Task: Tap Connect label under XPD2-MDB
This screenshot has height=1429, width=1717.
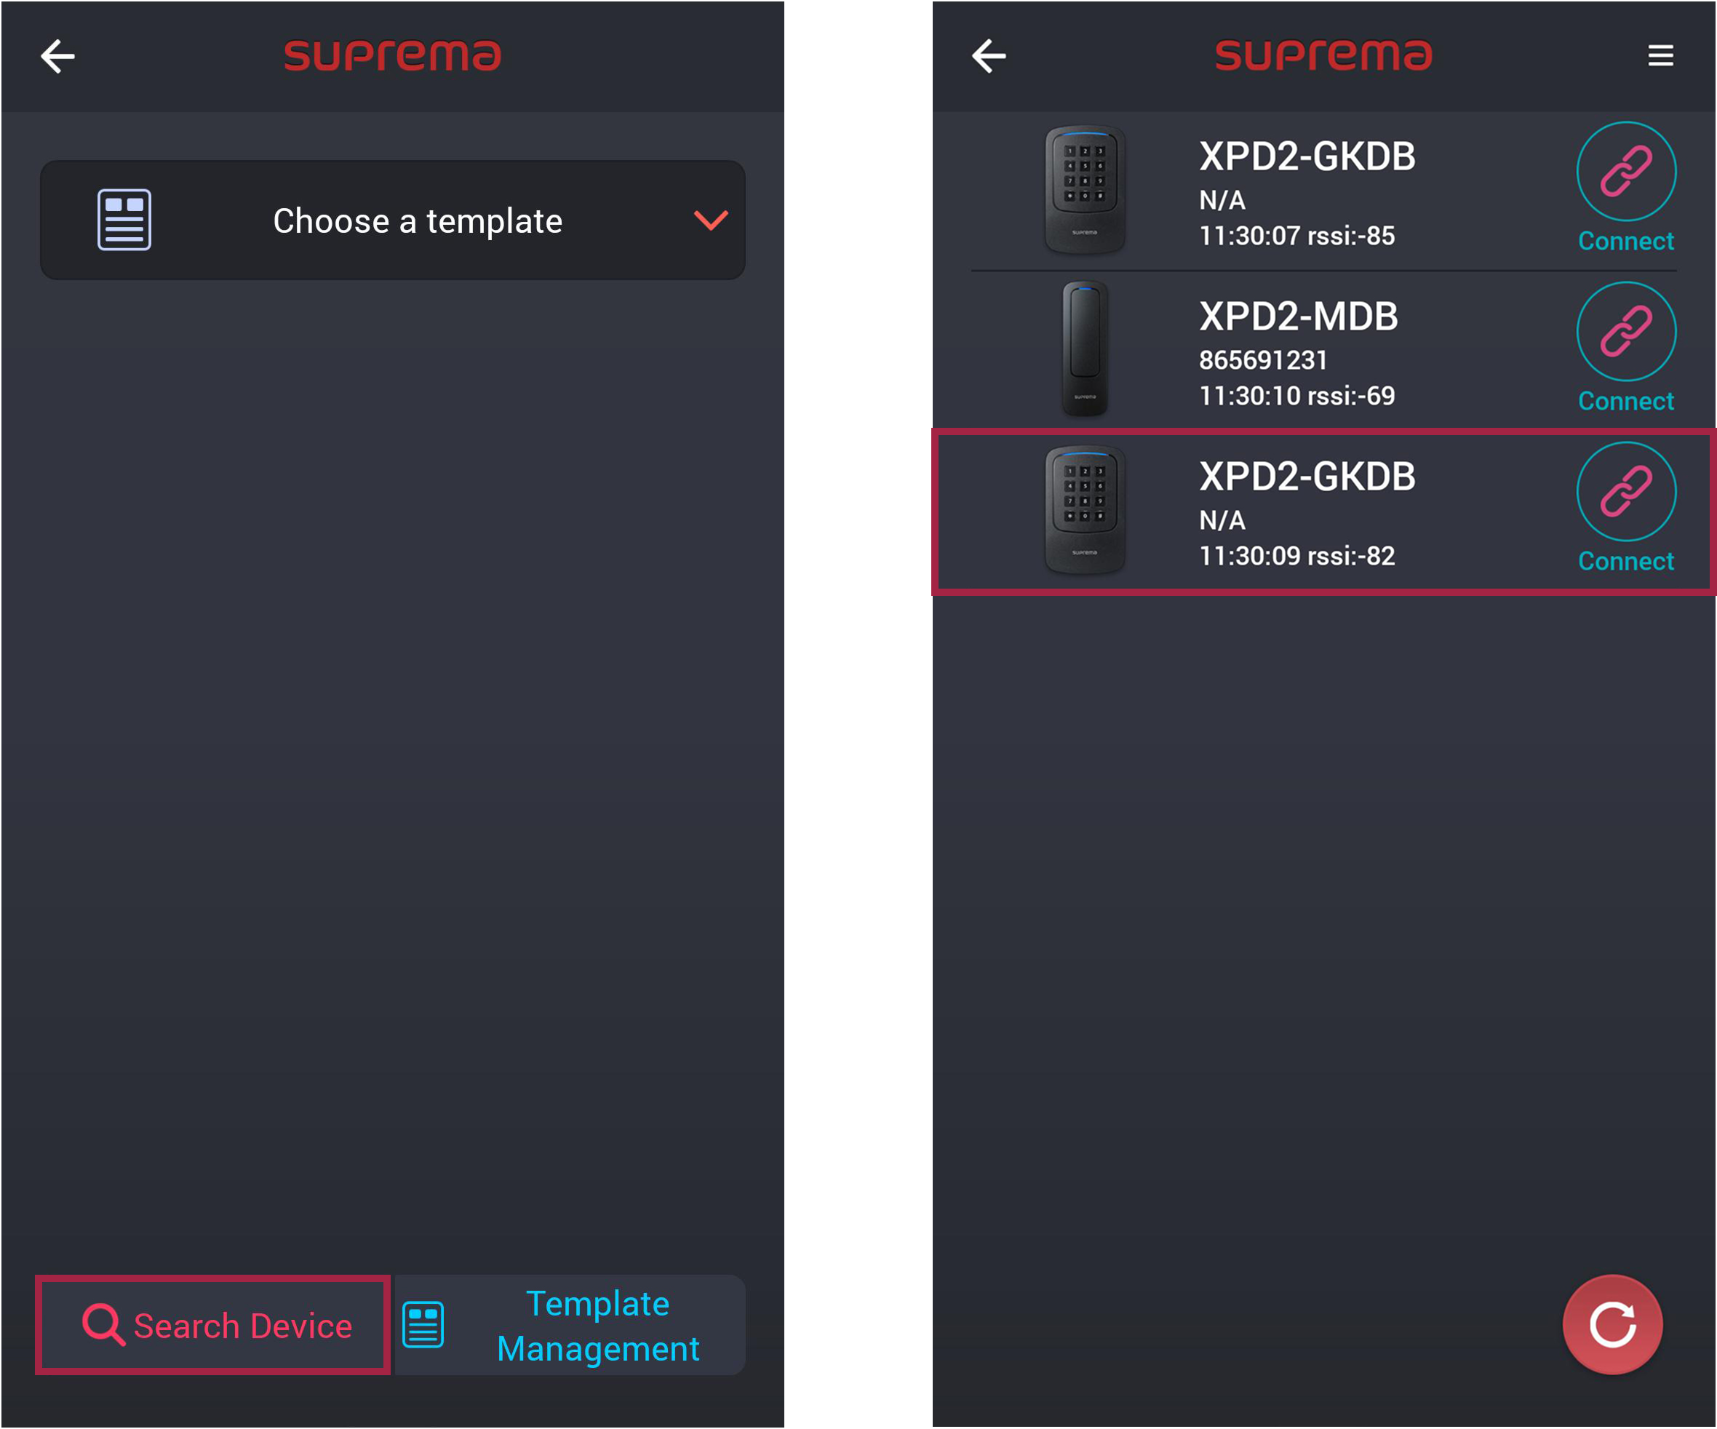Action: click(1625, 402)
